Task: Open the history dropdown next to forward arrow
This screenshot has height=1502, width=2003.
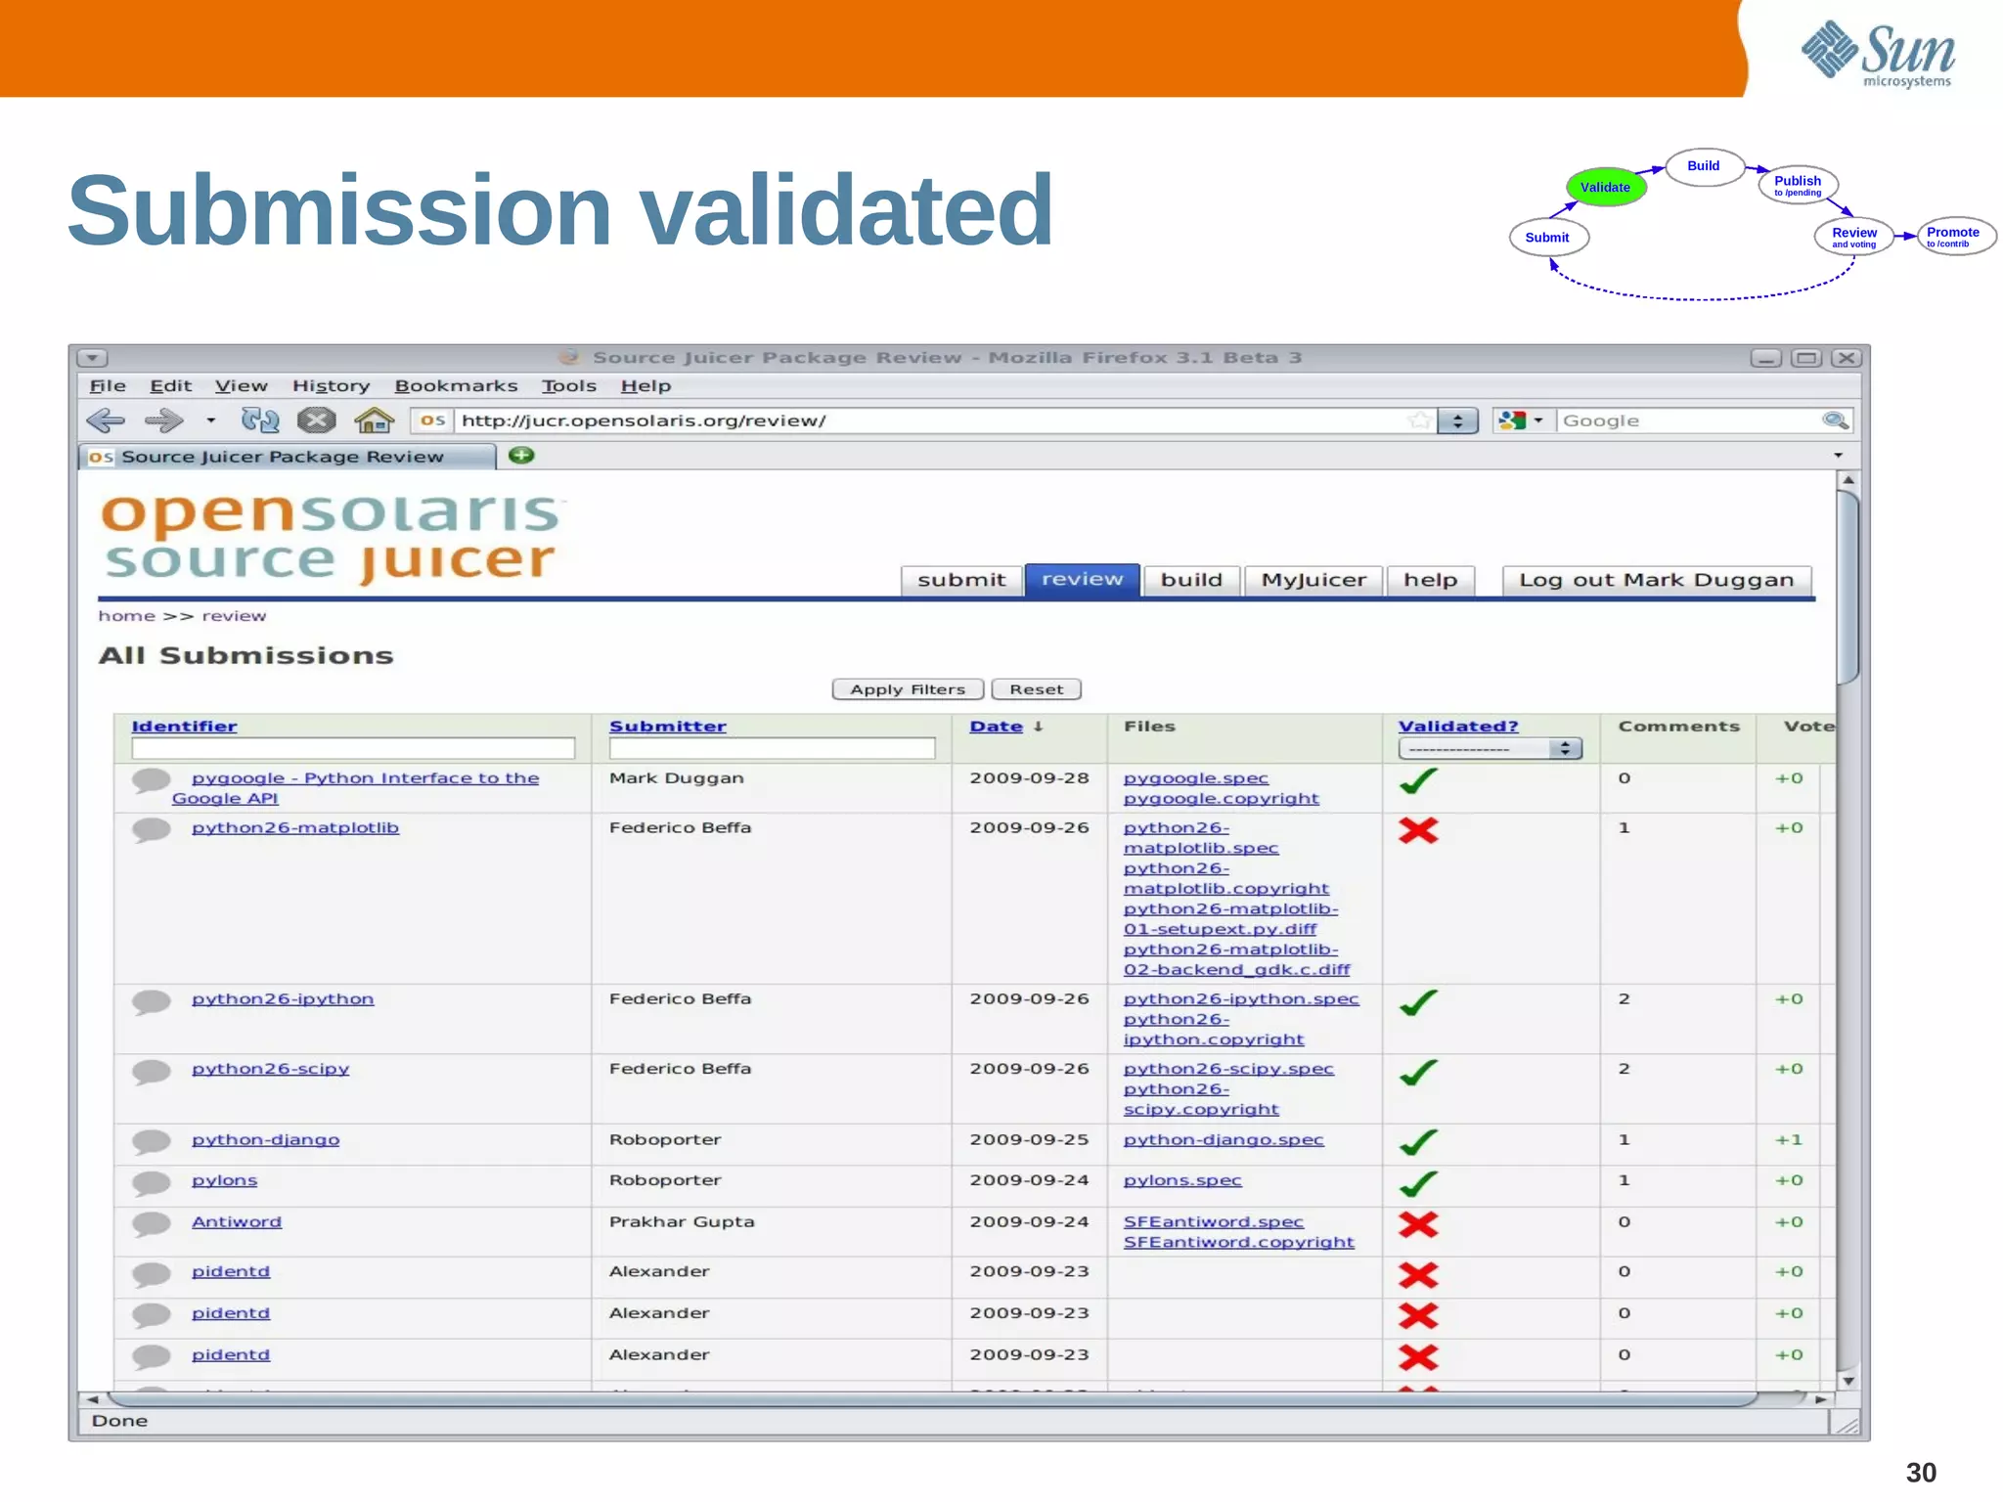Action: coord(210,420)
